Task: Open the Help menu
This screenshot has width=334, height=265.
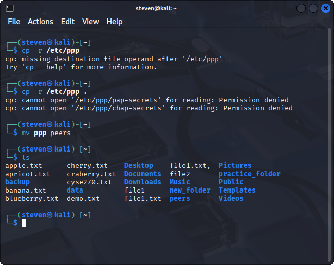Action: pyautogui.click(x=115, y=22)
